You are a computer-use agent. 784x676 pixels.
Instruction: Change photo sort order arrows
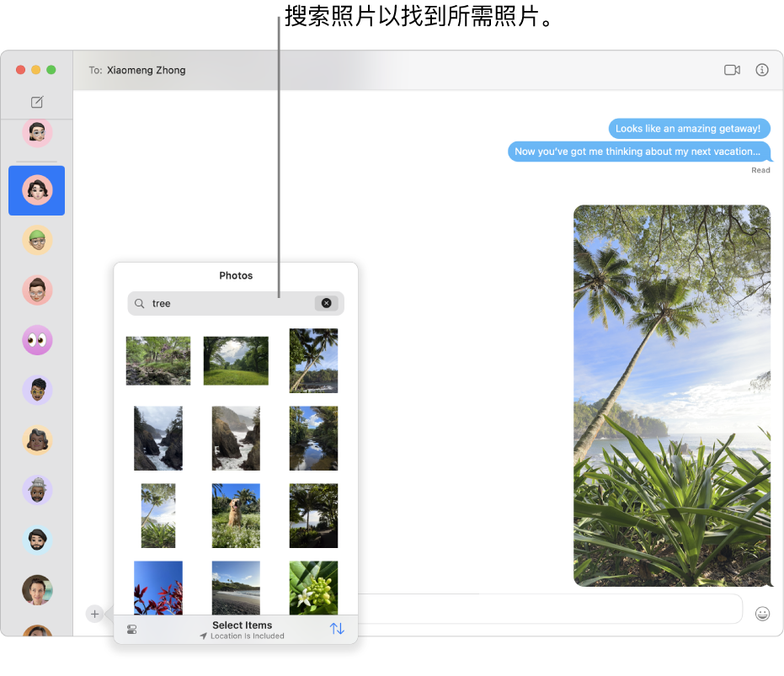point(337,629)
